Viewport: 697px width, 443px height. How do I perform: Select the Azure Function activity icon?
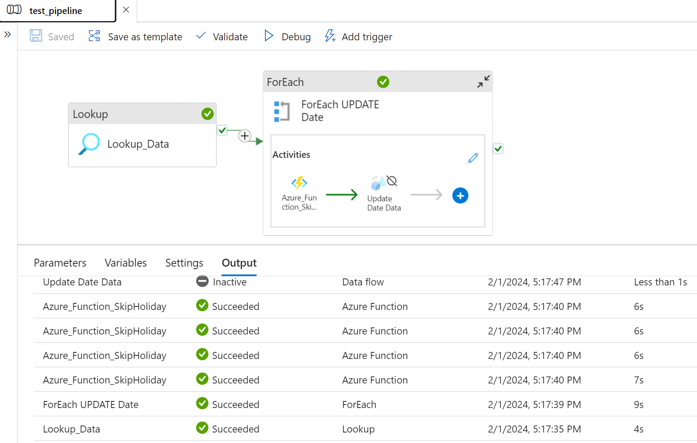[299, 182]
